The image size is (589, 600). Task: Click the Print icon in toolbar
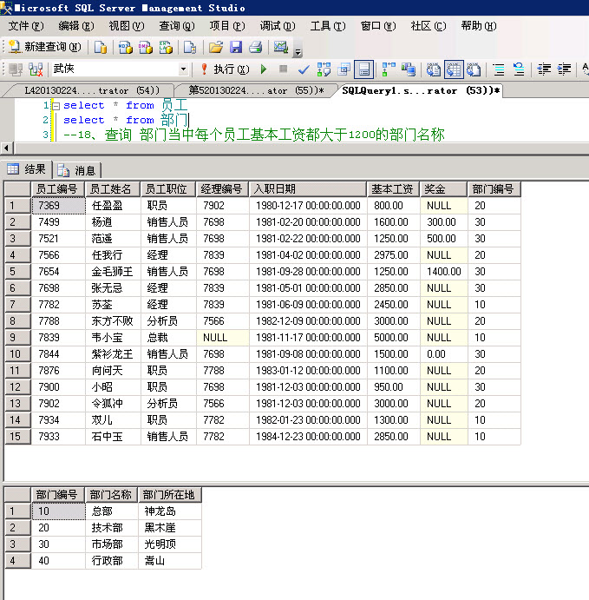256,47
